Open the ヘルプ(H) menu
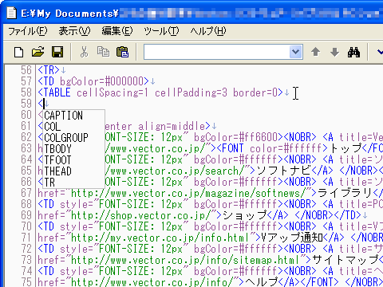 pos(208,31)
